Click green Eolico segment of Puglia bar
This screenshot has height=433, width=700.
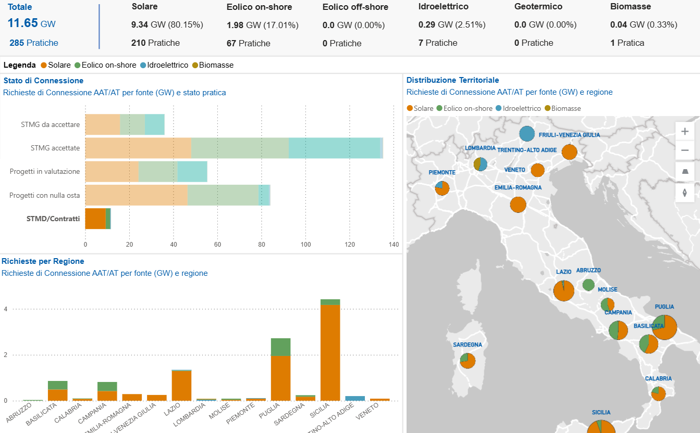pos(280,347)
